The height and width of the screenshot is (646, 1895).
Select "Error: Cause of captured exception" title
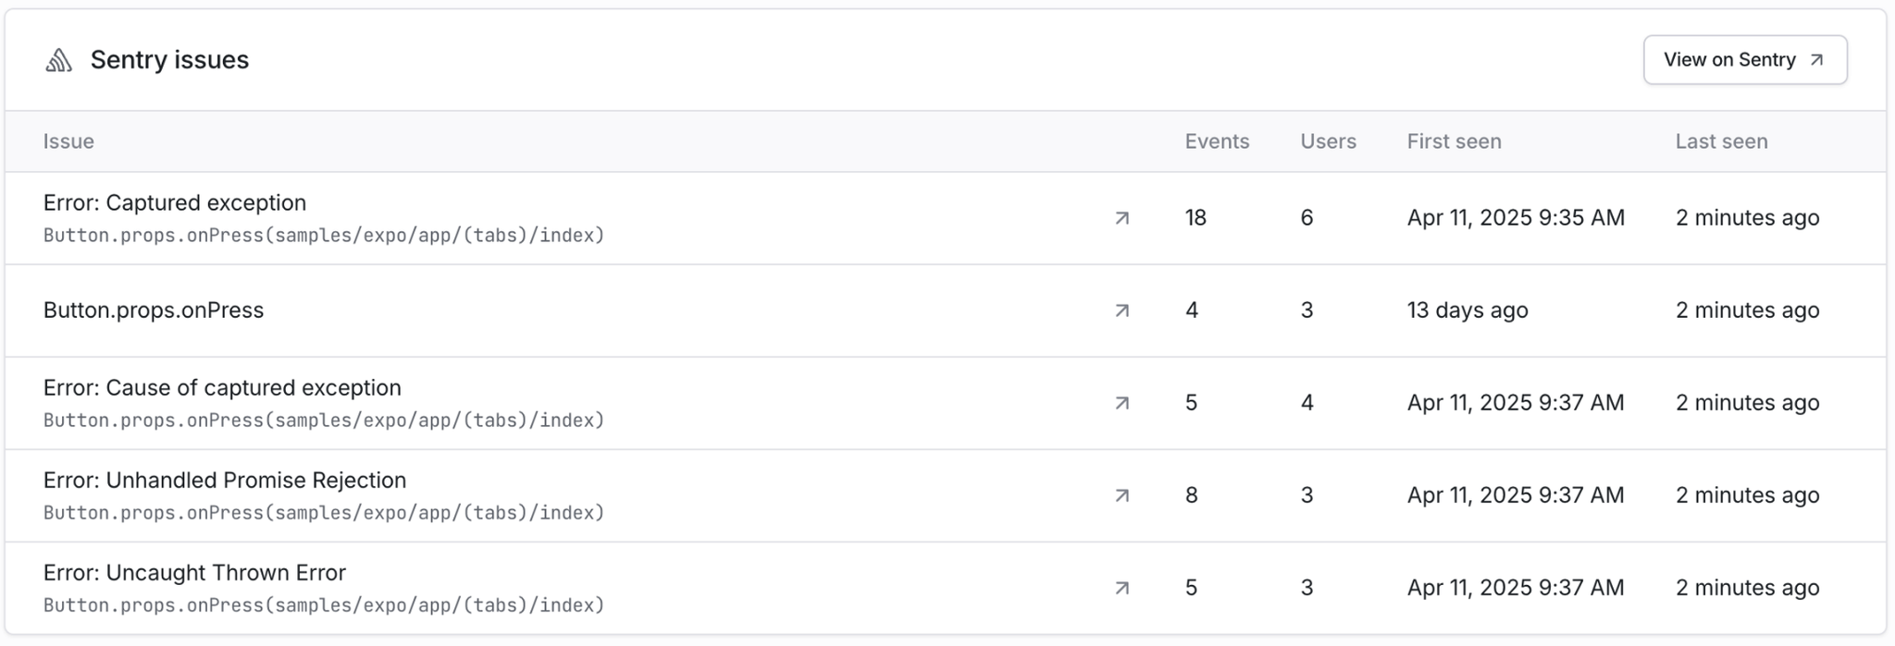click(222, 387)
